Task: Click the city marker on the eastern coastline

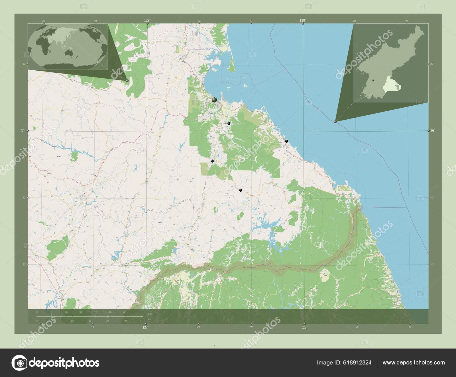Action: tap(286, 141)
